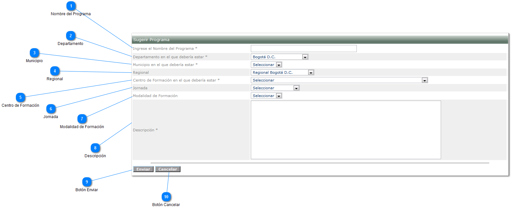Click the numbered marker 1 for Nombre del Programa
The height and width of the screenshot is (208, 513).
point(71,6)
